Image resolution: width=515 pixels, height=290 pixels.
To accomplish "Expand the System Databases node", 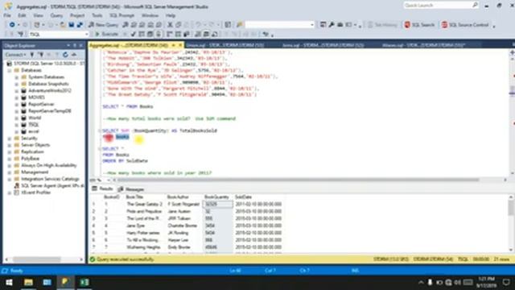I will [17, 77].
